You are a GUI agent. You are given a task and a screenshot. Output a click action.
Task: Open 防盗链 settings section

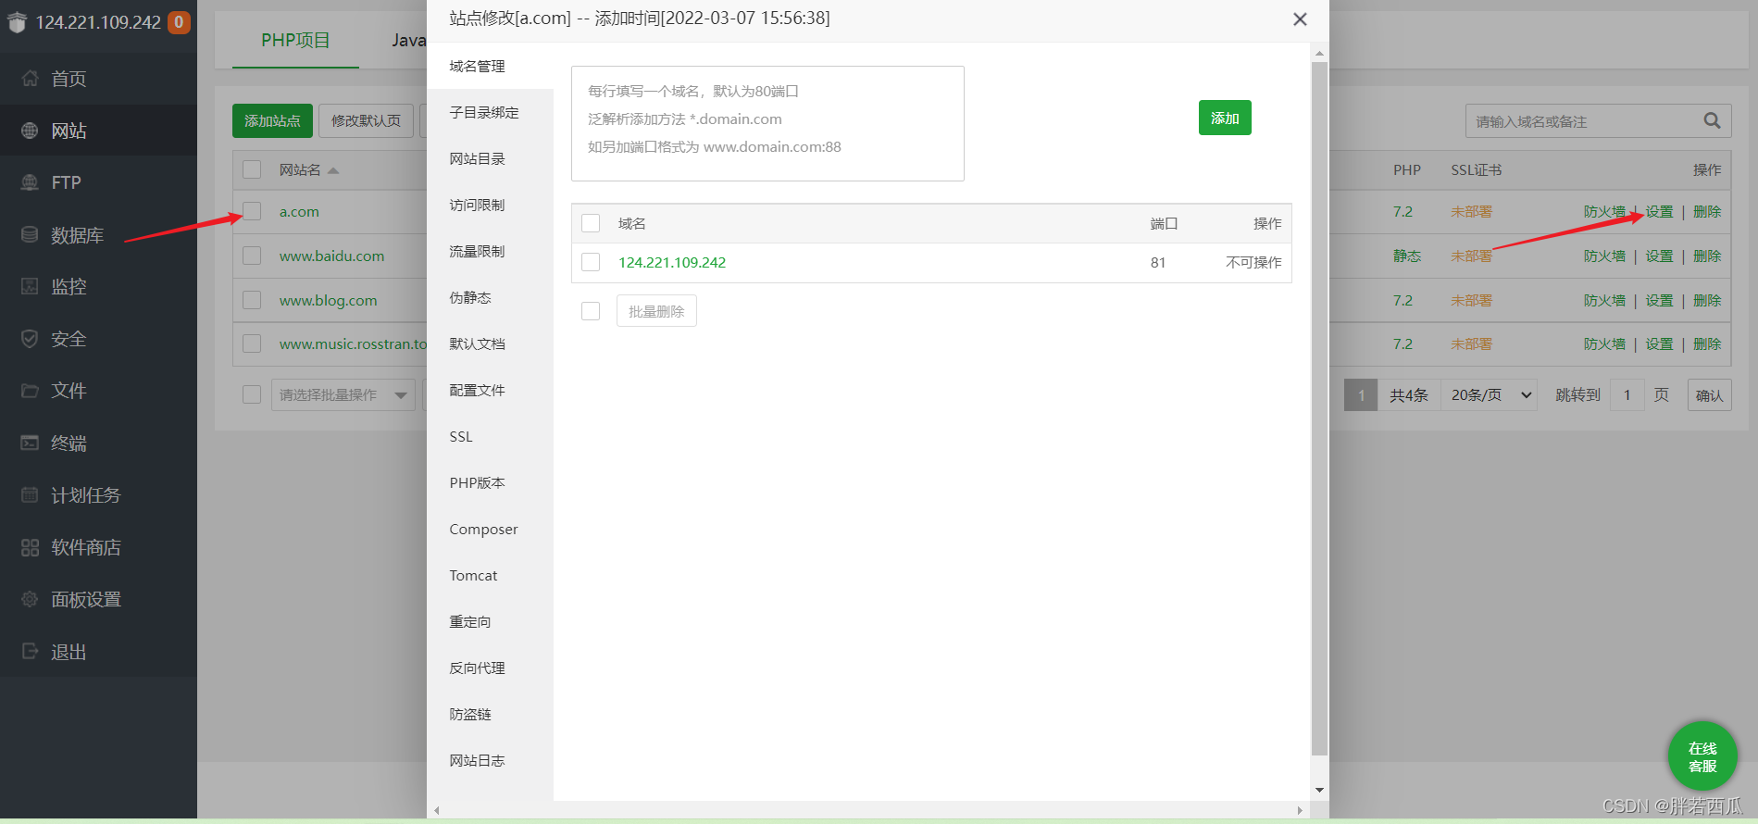[490, 714]
